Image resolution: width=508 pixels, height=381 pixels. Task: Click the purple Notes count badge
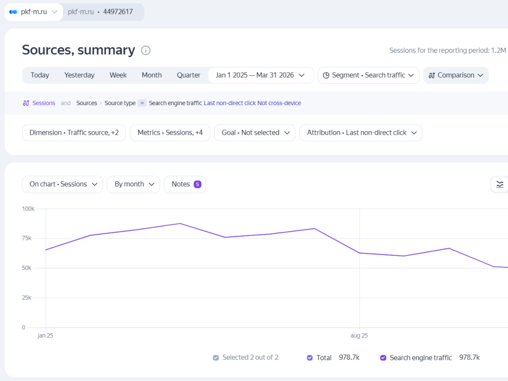[197, 184]
